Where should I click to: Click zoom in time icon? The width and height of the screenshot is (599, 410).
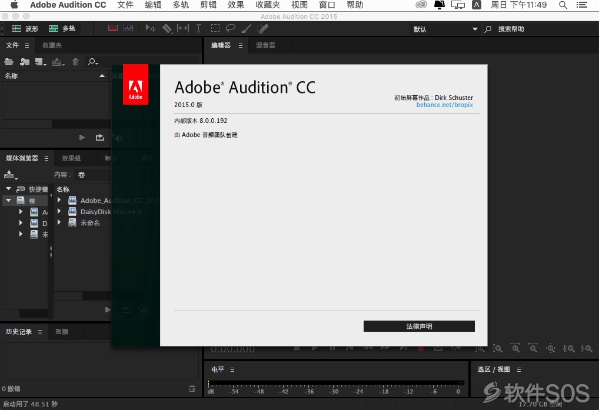pyautogui.click(x=515, y=348)
